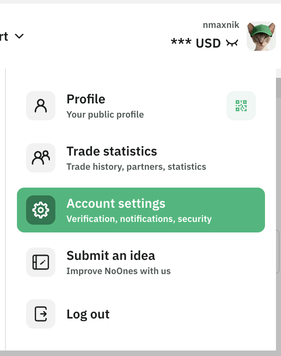Click 'Improve NoOnes with us' subtitle
Screen dimensions: 281x356
tap(119, 271)
